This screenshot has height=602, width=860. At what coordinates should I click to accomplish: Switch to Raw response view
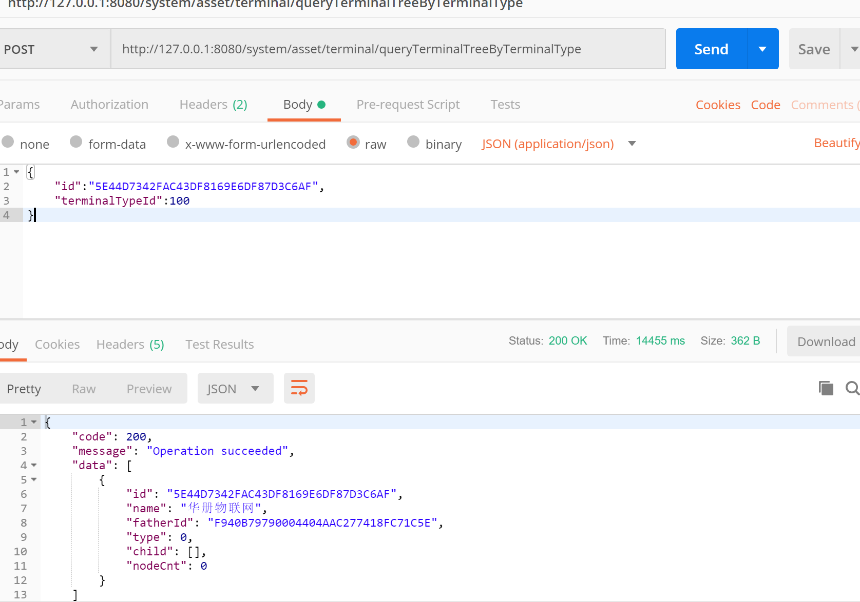[84, 389]
